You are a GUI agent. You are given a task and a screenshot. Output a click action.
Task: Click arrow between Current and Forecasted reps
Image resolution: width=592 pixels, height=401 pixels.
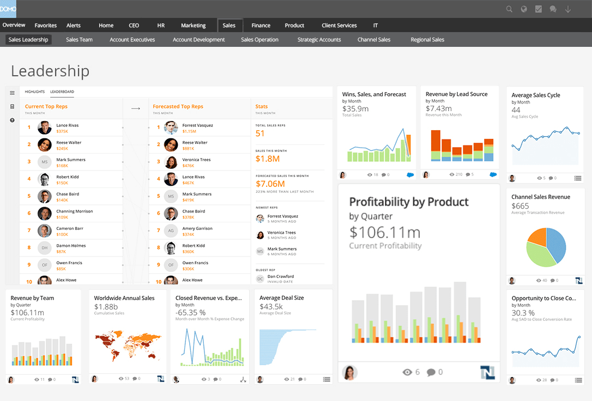pos(136,108)
